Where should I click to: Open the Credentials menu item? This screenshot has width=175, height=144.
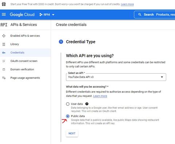pos(25,52)
